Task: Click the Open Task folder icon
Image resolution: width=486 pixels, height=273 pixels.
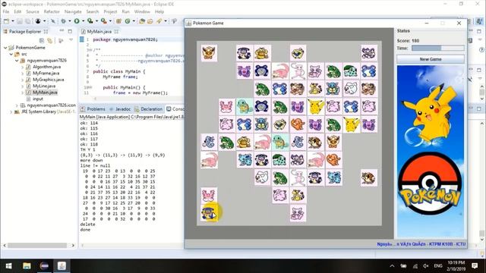Action: click(150, 21)
